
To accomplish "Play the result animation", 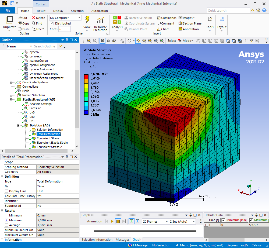I will point(112,221).
